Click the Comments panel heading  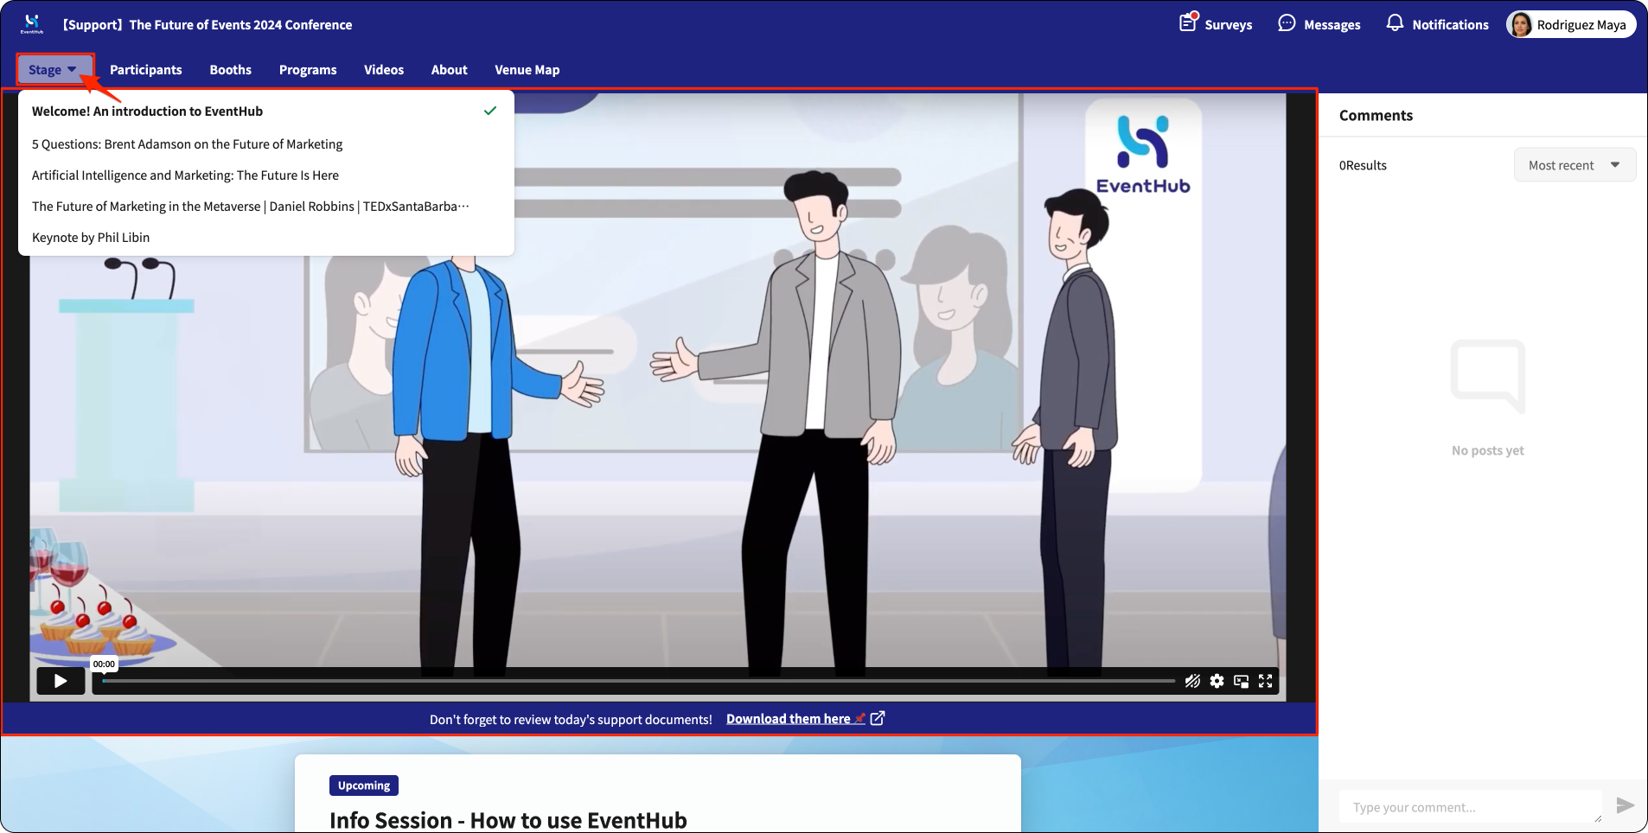click(1376, 116)
